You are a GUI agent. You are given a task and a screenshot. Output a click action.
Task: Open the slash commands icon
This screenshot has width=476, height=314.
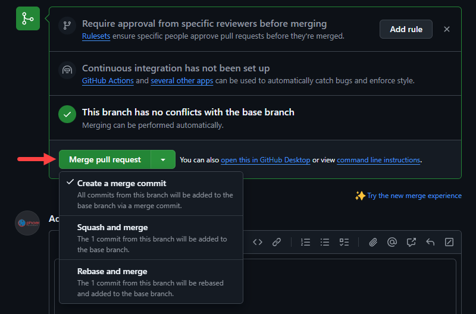click(x=449, y=242)
